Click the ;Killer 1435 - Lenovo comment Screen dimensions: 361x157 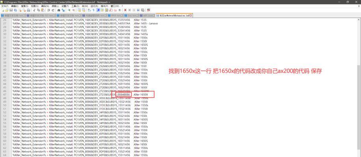tap(145, 24)
